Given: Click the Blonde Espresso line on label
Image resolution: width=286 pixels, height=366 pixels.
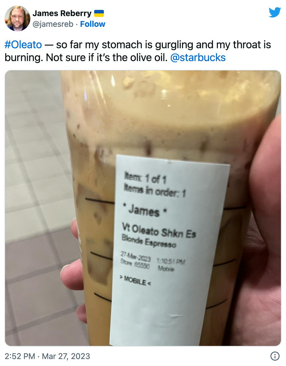Looking at the screenshot, I should pyautogui.click(x=149, y=241).
